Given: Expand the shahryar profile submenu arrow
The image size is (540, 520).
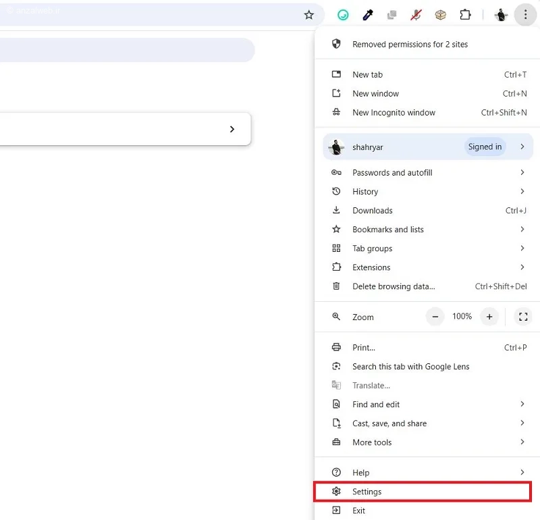Looking at the screenshot, I should point(522,147).
